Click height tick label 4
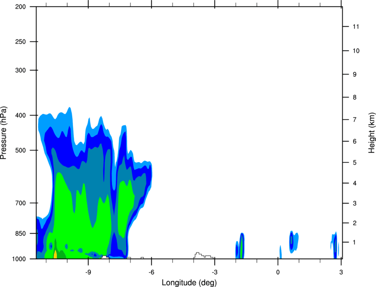 click(x=355, y=183)
